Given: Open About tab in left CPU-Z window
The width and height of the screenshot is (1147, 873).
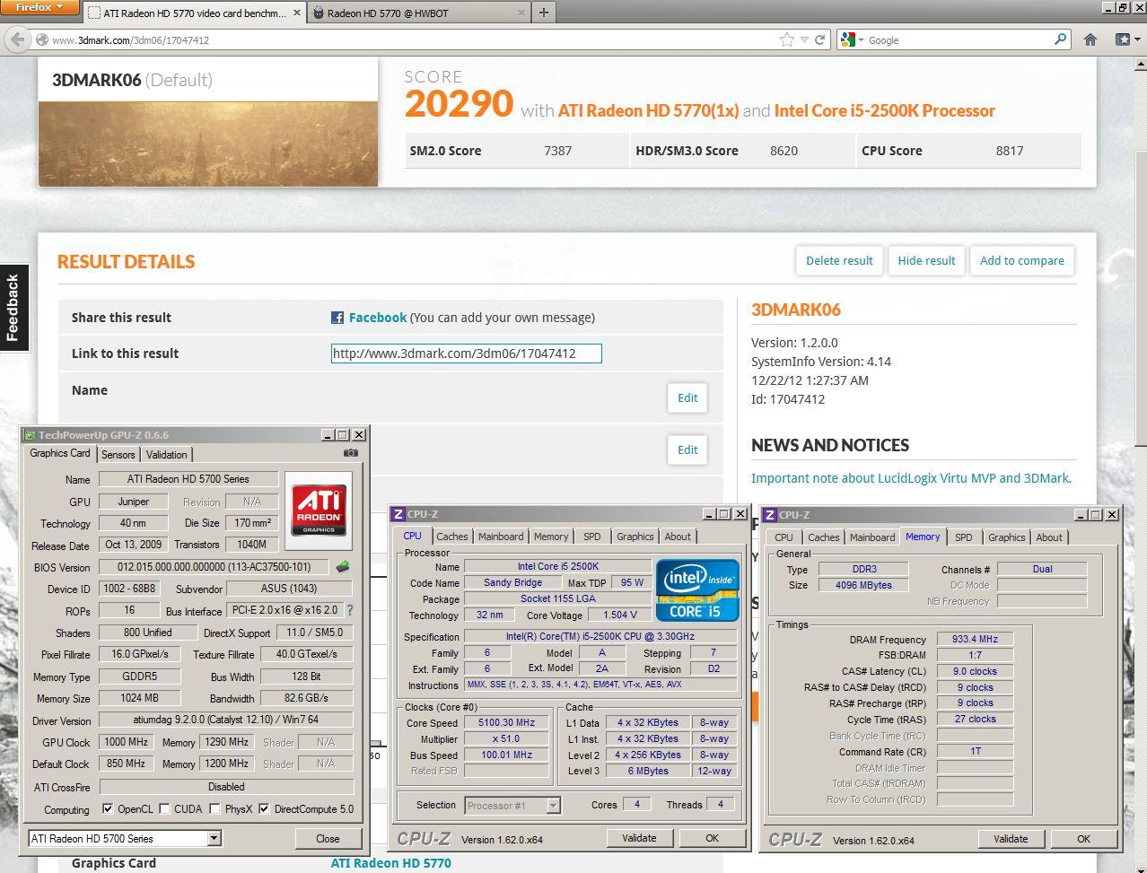Looking at the screenshot, I should pyautogui.click(x=678, y=537).
